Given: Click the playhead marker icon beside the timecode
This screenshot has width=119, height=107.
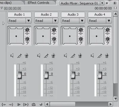Looking at the screenshot, I should [x=1, y=8].
